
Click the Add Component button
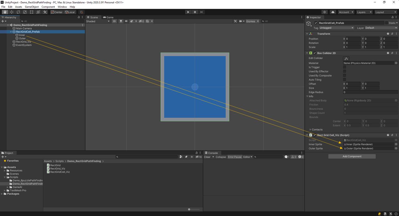click(352, 156)
